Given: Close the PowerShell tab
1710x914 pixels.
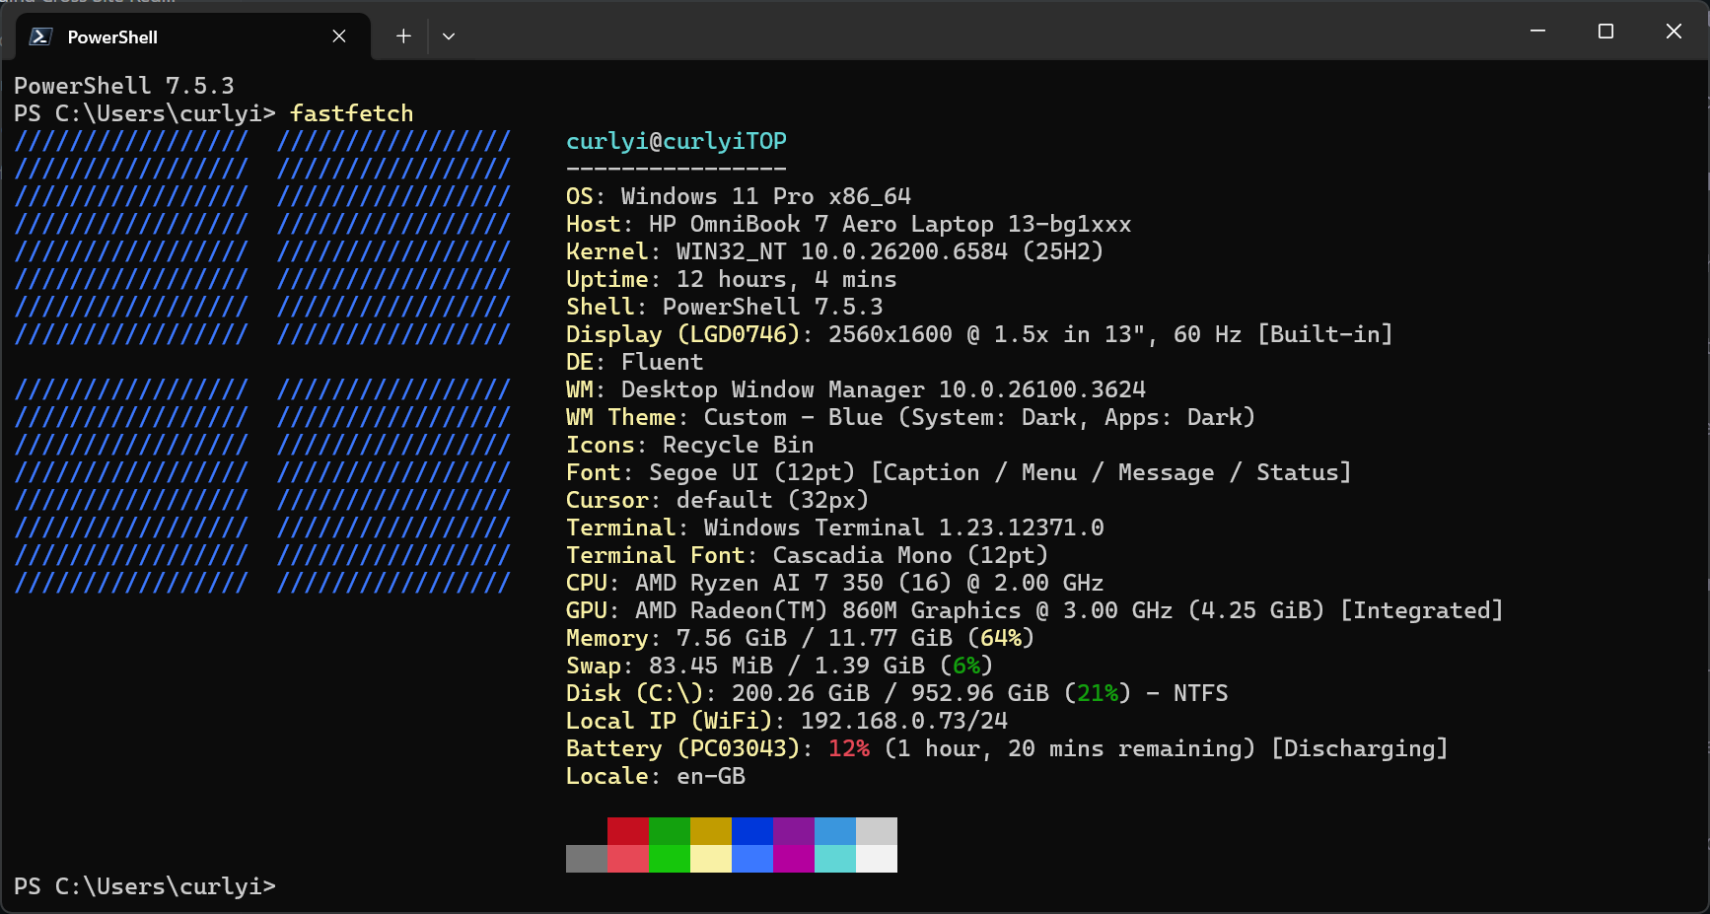Looking at the screenshot, I should pos(339,36).
